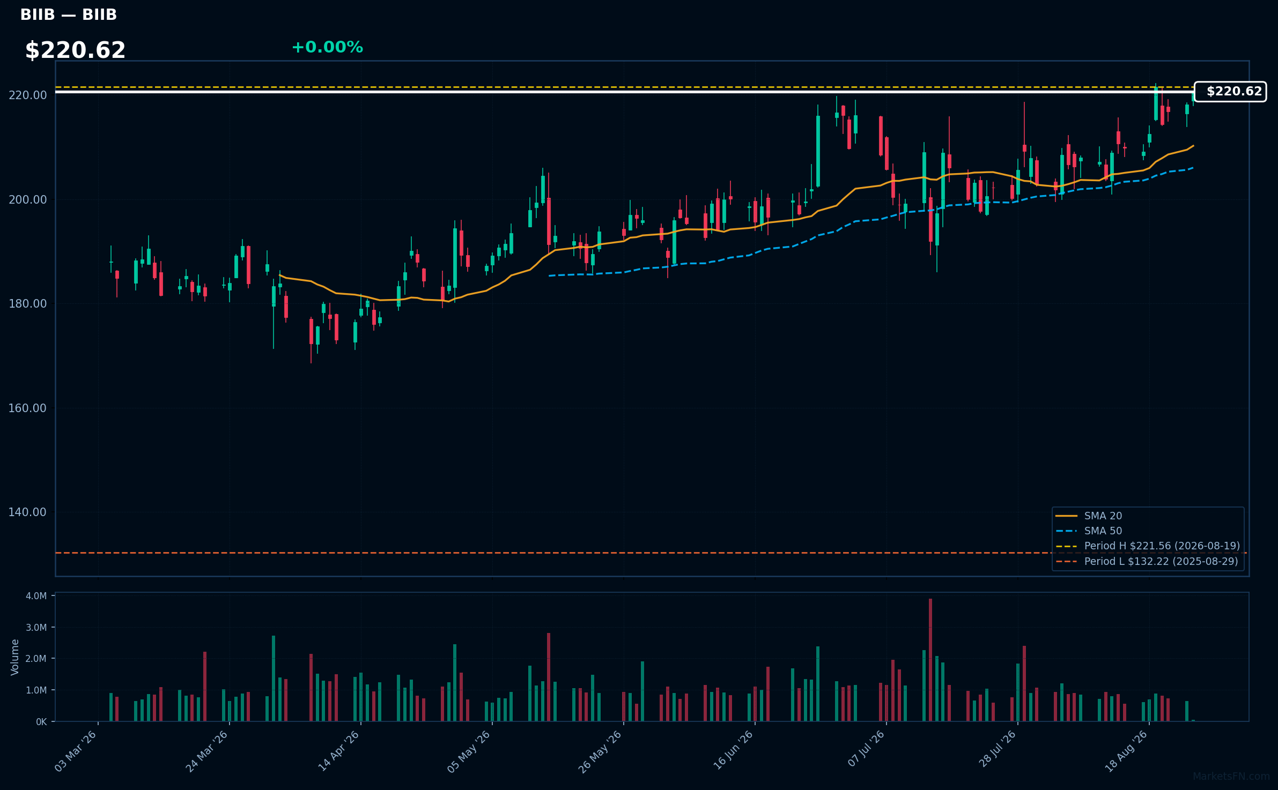Click the 07 Jul '26 date label
1278x790 pixels.
pyautogui.click(x=866, y=749)
